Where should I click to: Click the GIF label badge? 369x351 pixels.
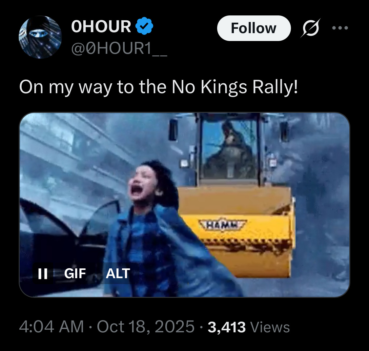(75, 274)
